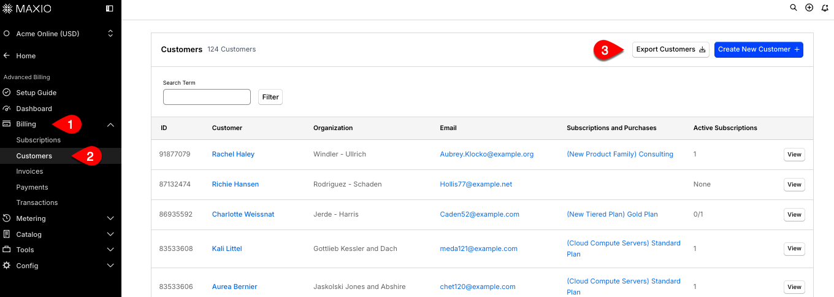834x297 pixels.
Task: Click organization Rodriguez - Schaden
Action: click(348, 184)
